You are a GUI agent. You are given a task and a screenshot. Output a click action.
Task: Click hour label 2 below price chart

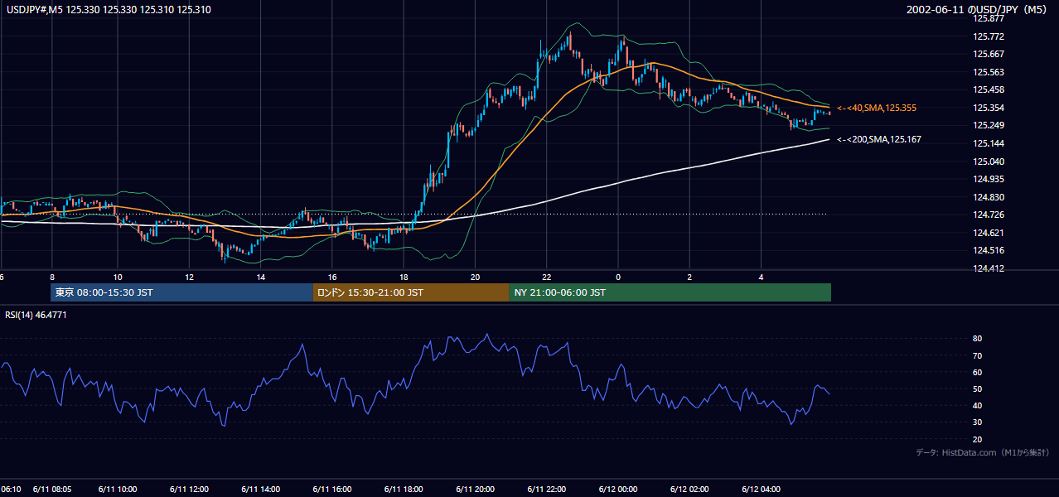pos(689,277)
